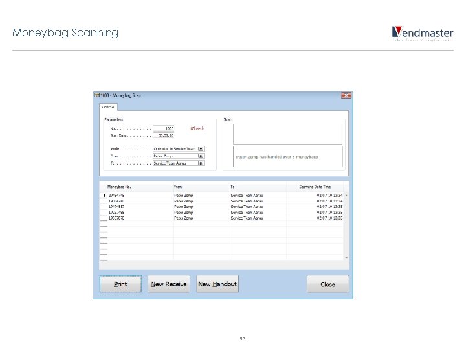466x350 pixels.
Task: Click the Scanning Date Time column header
Action: coord(315,187)
